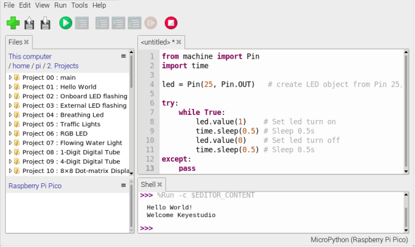This screenshot has width=415, height=247.
Task: Expand Project 02 : Onboard LED flashing arrow
Action: 10,96
